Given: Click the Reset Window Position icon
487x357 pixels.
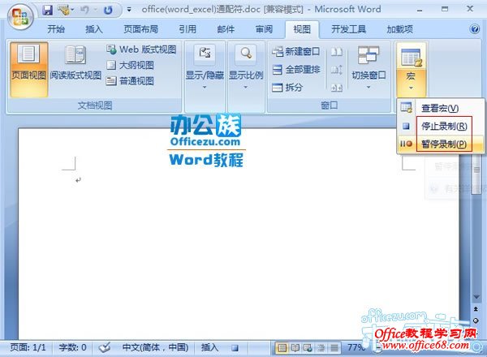Looking at the screenshot, I should (337, 88).
